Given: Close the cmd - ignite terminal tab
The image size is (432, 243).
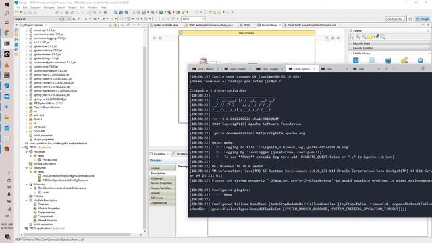Looking at the screenshot, I should click(x=314, y=69).
